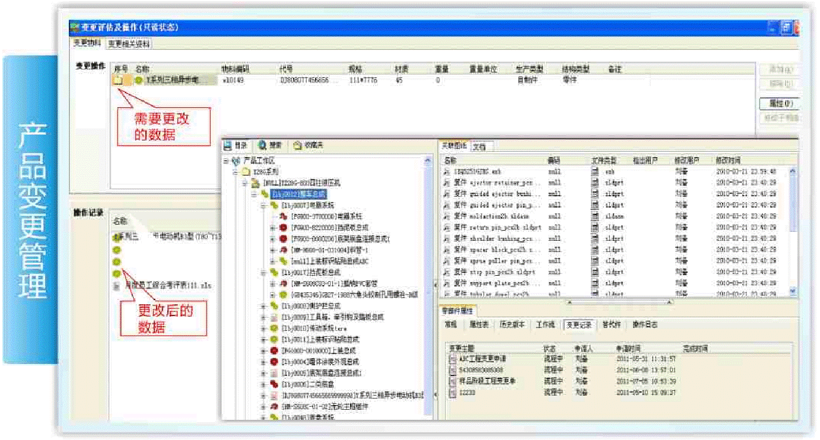Collapse the 电器系统 subtree
The width and height of the screenshot is (820, 440).
coord(264,205)
